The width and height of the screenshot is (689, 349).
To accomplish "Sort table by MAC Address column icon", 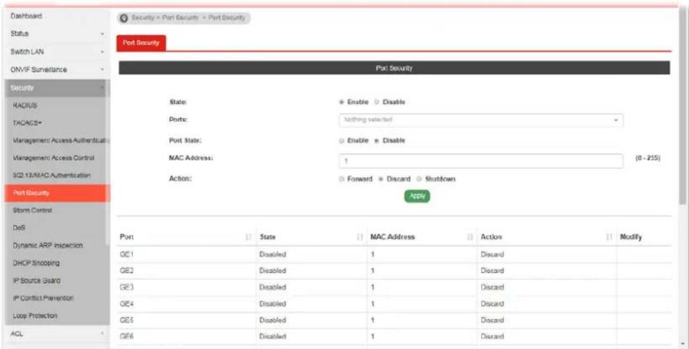I will pyautogui.click(x=471, y=237).
